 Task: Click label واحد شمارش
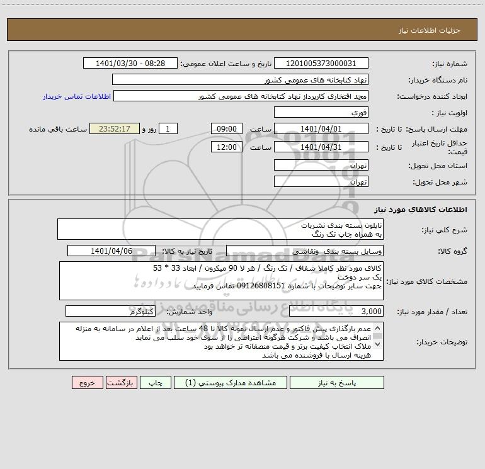(x=190, y=312)
